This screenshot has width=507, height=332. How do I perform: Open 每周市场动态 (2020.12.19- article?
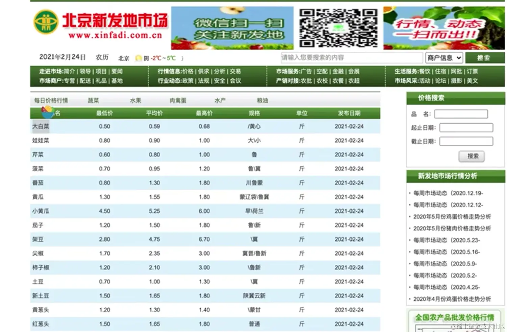(448, 193)
